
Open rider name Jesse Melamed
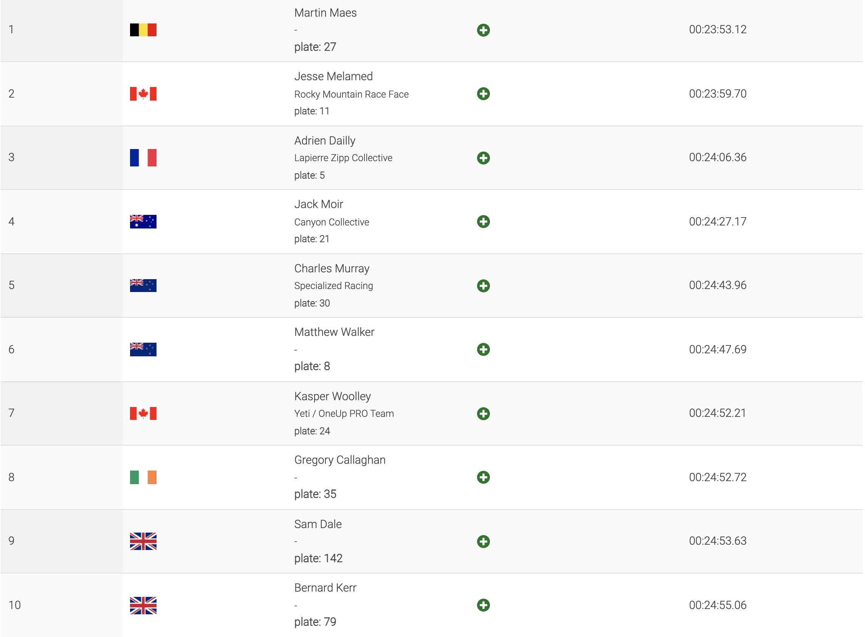pos(333,76)
